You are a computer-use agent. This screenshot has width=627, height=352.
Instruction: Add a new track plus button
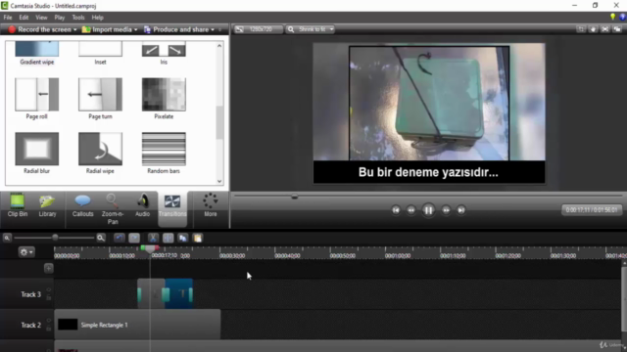(x=48, y=268)
